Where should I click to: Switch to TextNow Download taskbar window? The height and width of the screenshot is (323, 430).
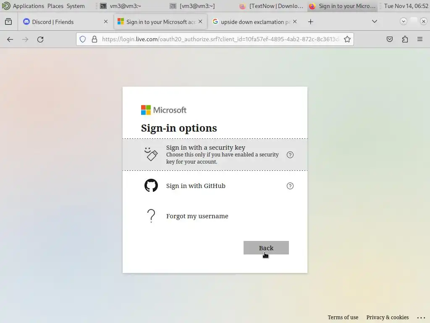272,6
